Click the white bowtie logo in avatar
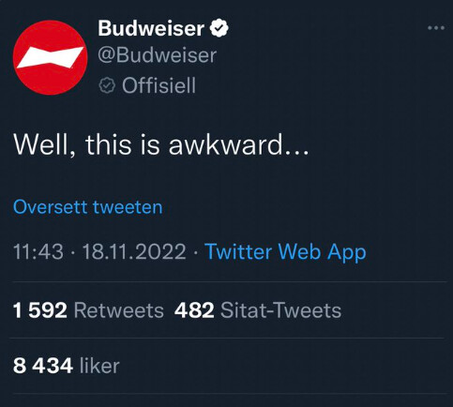 (50, 58)
